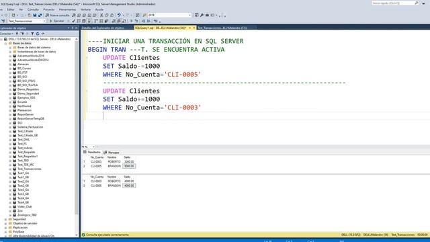
Task: Click the Refresh icon in Object Explorer
Action: click(38, 34)
